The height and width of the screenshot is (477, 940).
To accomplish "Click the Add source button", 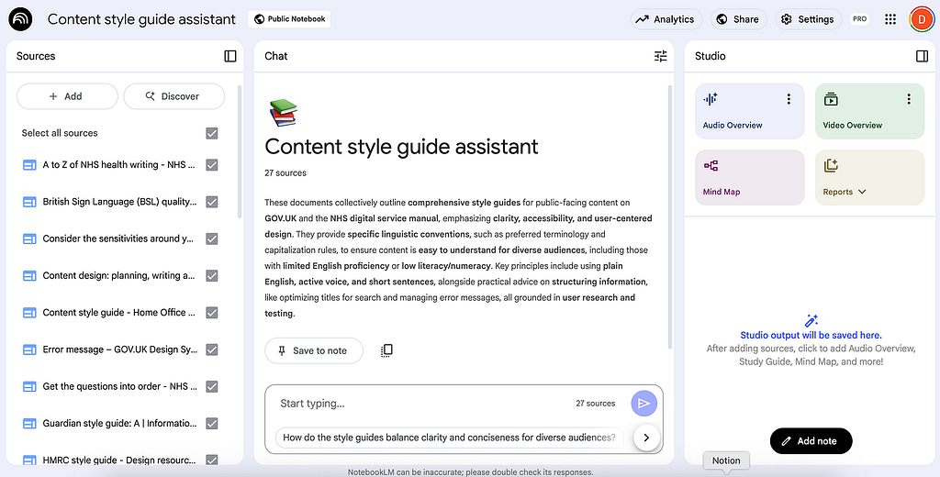I will coord(67,96).
